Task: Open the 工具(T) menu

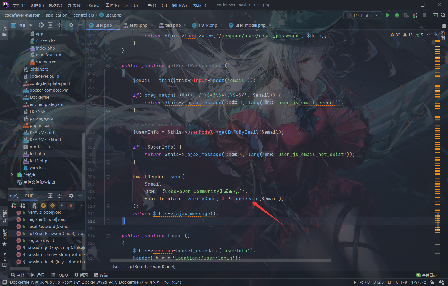Action: pyautogui.click(x=150, y=5)
